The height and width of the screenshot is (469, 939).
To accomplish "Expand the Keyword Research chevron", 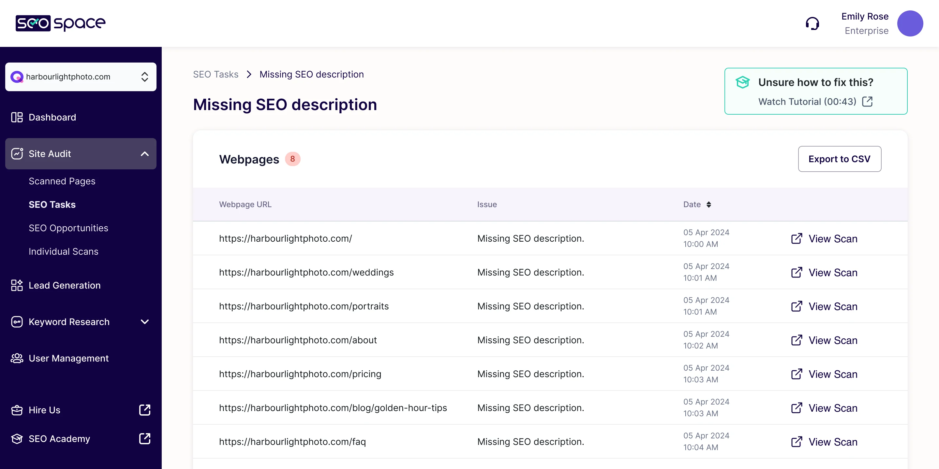I will coord(145,321).
